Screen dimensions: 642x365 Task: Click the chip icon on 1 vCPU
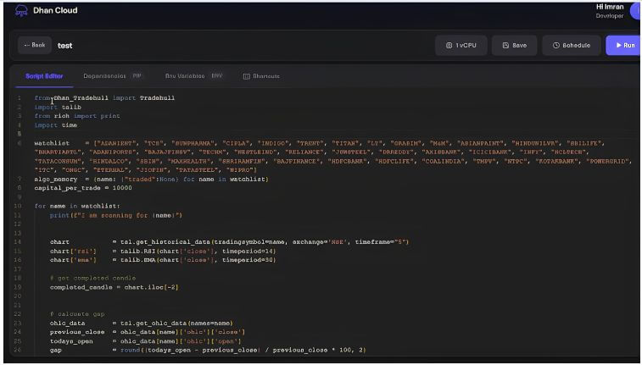coord(449,46)
